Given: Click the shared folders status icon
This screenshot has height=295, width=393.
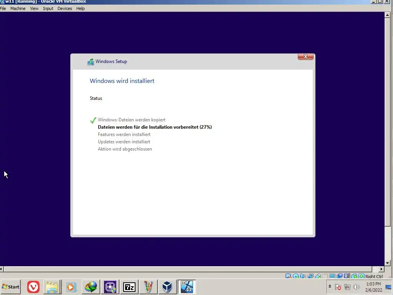Looking at the screenshot, I should pyautogui.click(x=325, y=276).
